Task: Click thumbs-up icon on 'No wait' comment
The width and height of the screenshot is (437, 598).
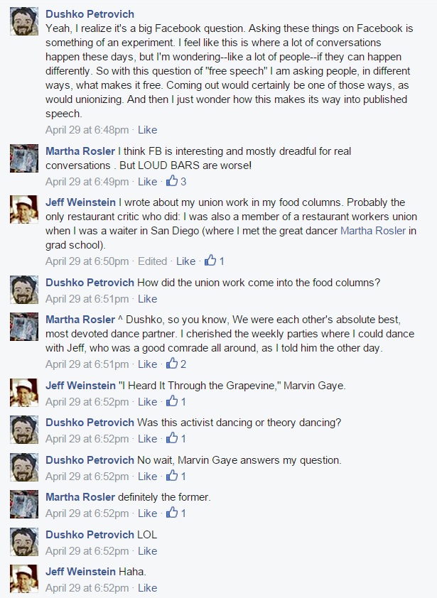Action: pos(171,476)
